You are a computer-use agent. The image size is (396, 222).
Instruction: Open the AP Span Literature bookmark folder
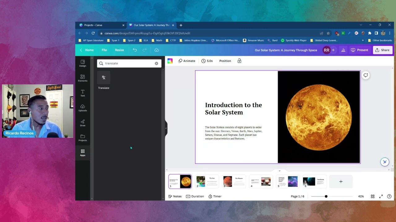[91, 40]
